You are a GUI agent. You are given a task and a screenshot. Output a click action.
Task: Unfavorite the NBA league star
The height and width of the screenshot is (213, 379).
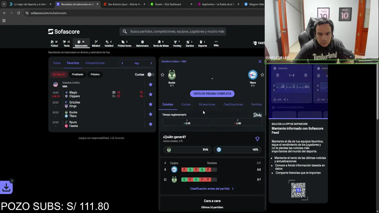pyautogui.click(x=150, y=85)
